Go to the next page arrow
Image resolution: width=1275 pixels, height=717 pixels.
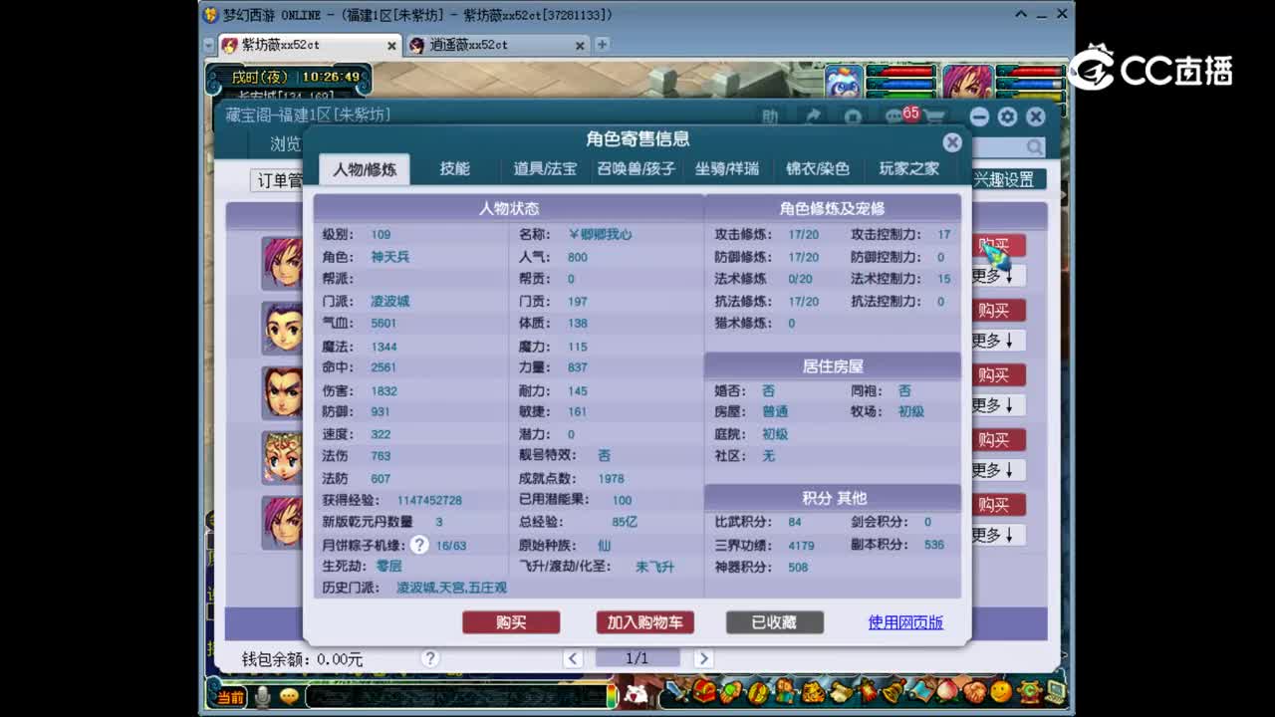click(703, 658)
